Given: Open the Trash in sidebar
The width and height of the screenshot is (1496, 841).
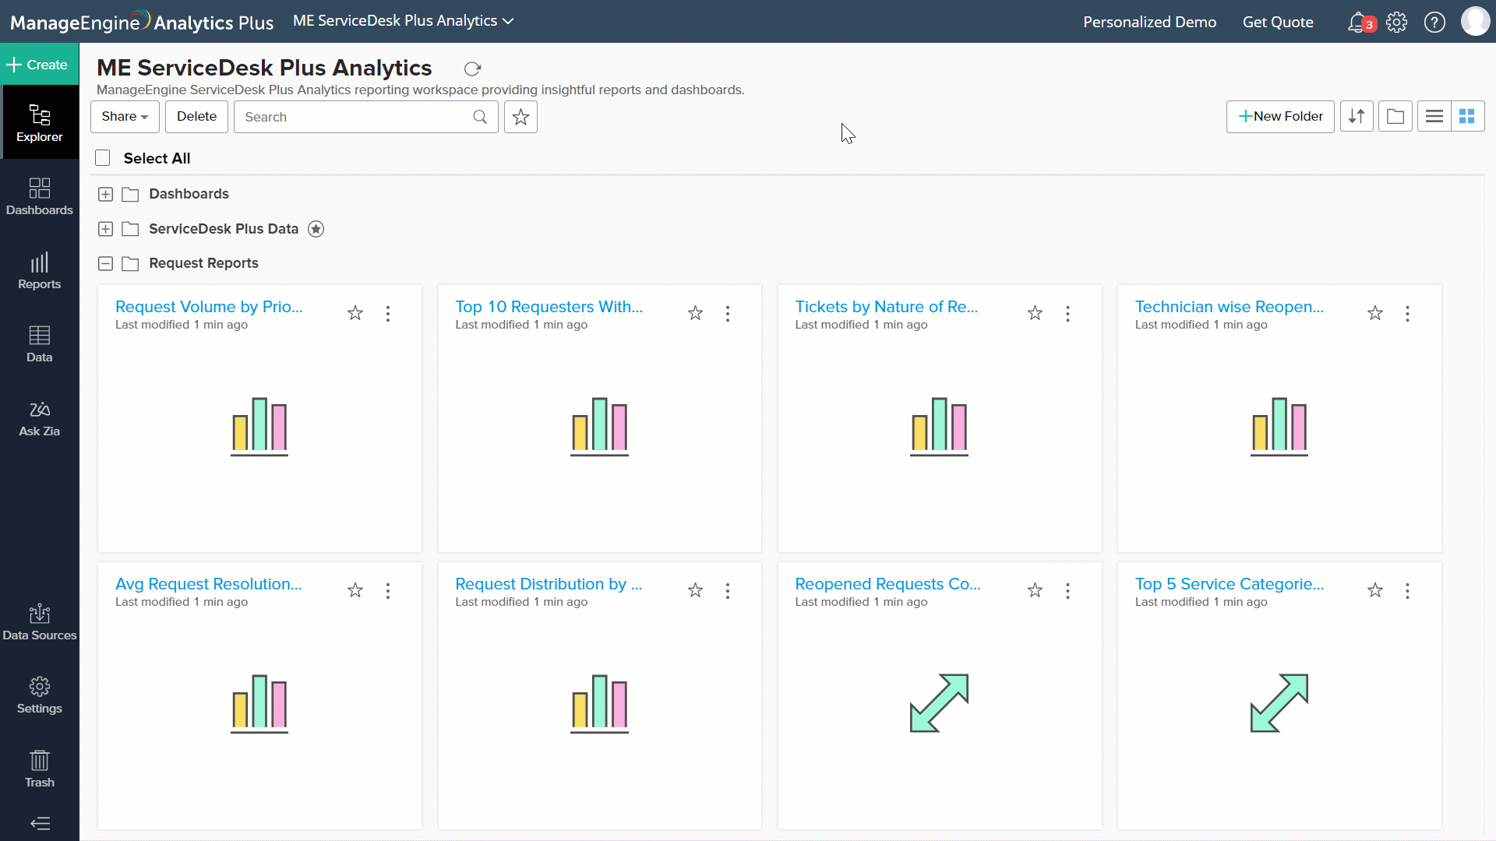Looking at the screenshot, I should click(x=39, y=769).
